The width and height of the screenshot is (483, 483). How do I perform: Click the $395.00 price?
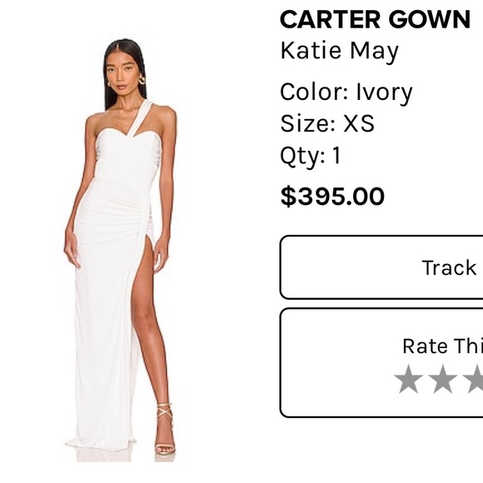pyautogui.click(x=332, y=196)
